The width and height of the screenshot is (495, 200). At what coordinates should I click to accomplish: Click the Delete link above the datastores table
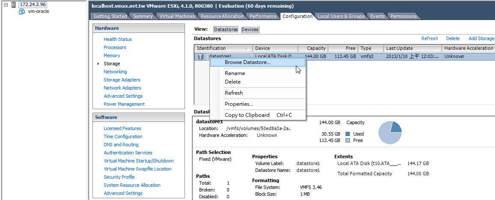[453, 38]
